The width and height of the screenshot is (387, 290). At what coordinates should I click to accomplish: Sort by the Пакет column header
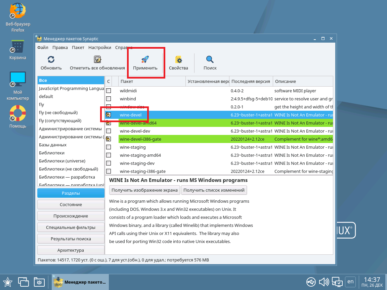tap(152, 81)
